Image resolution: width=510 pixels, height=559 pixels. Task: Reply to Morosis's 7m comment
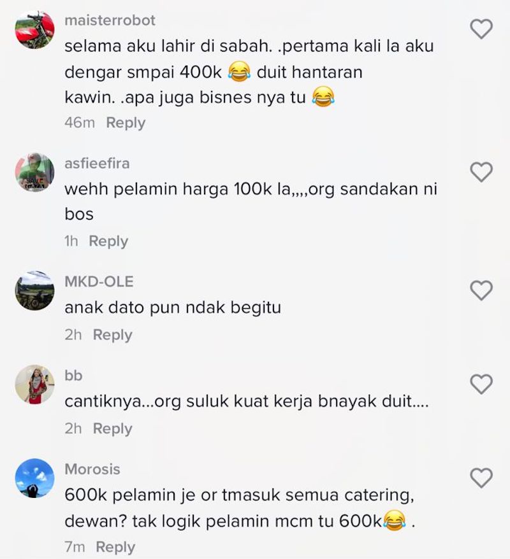click(x=115, y=548)
